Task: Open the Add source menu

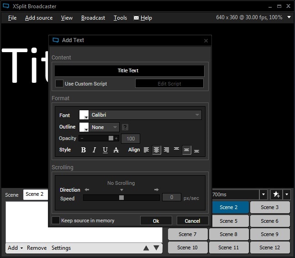Action: point(39,18)
